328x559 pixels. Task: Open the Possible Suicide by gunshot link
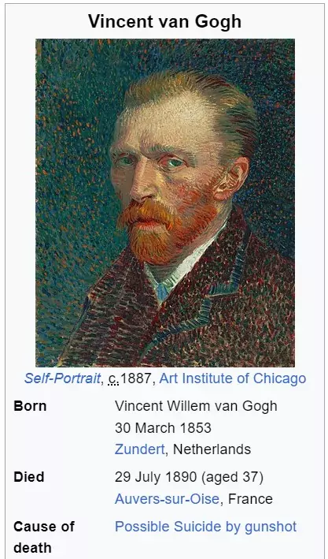(x=205, y=526)
